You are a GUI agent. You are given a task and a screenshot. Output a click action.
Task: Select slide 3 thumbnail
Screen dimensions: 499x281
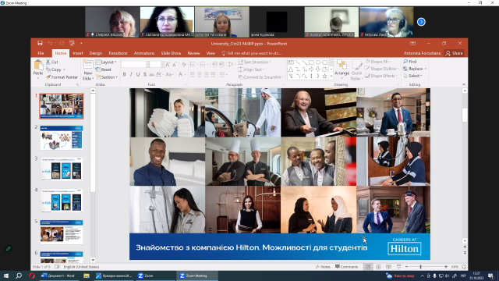[62, 169]
